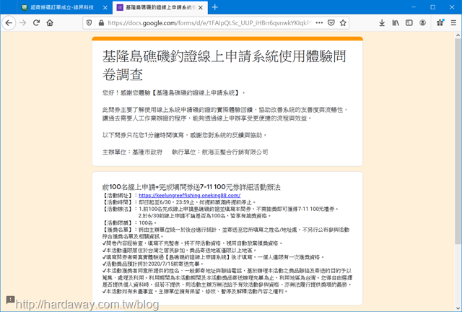Image resolution: width=462 pixels, height=312 pixels.
Task: Click the docs.google.com address bar
Action: coord(209,22)
